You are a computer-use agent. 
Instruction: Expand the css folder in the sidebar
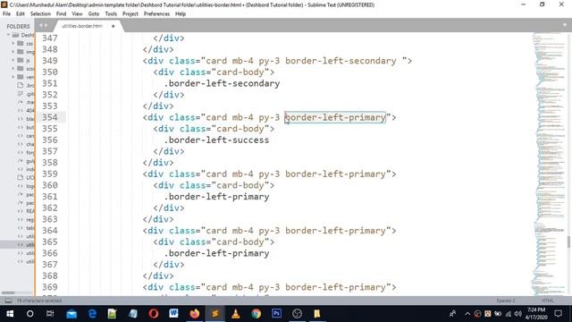click(13, 44)
